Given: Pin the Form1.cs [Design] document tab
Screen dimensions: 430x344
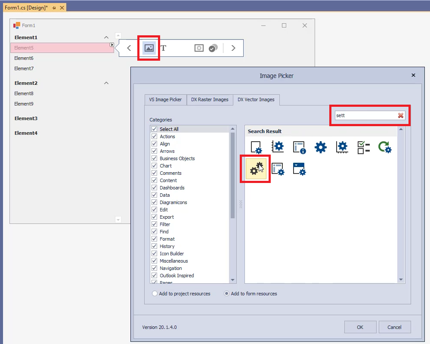Looking at the screenshot, I should click(54, 8).
